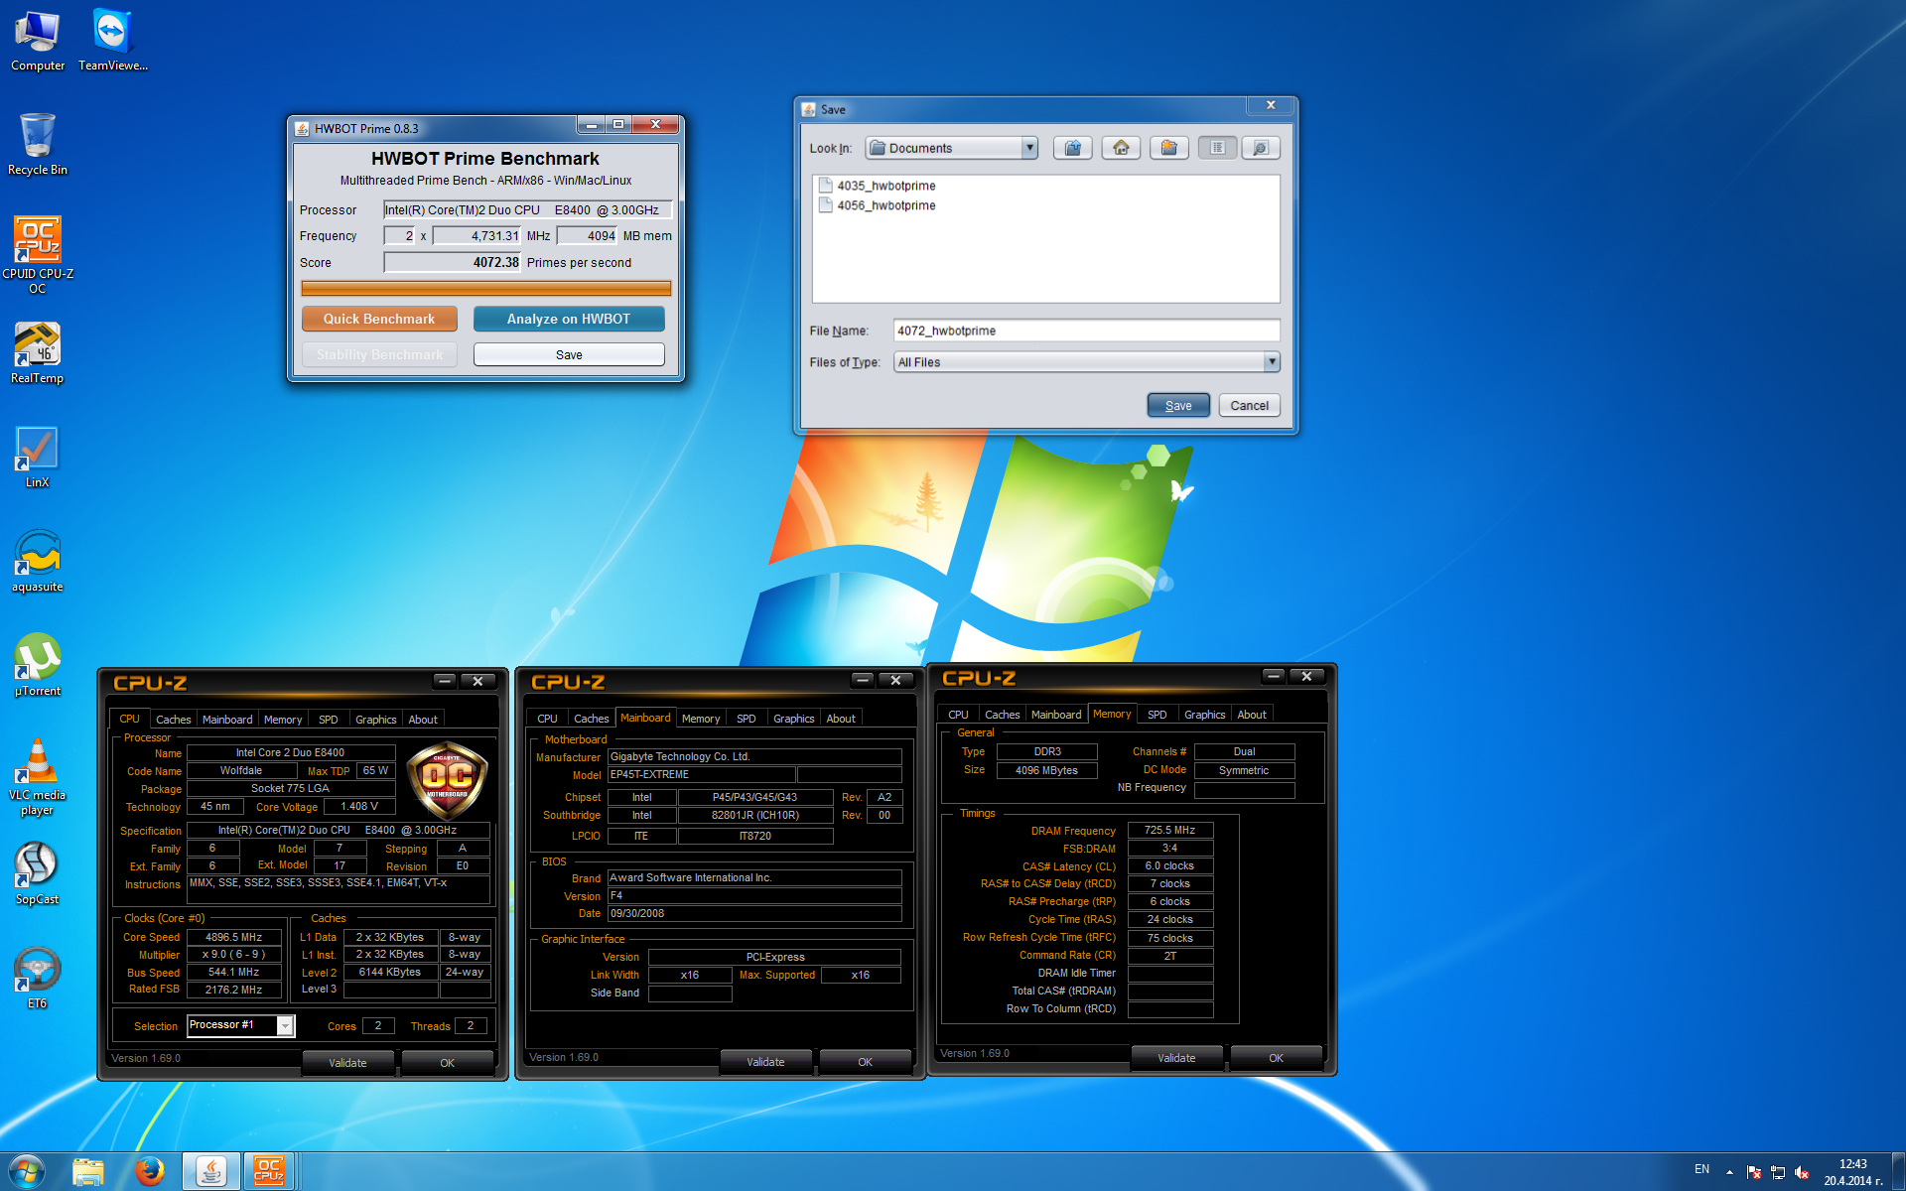Cancel the Save dialog
This screenshot has width=1906, height=1191.
coord(1250,405)
